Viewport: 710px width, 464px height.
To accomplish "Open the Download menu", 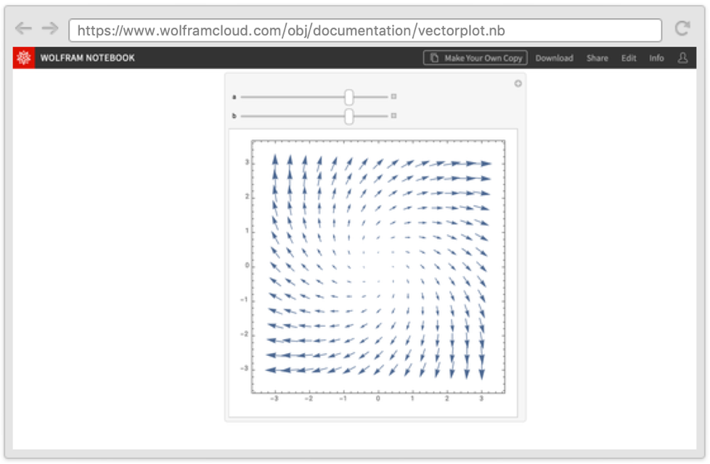I will pos(554,58).
